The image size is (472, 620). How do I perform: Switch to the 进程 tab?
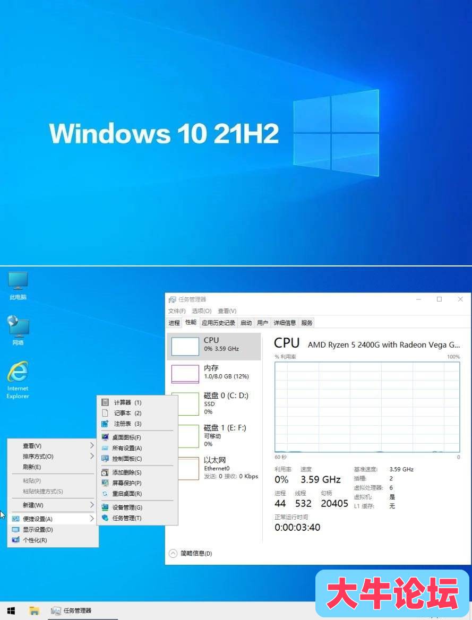[x=174, y=323]
